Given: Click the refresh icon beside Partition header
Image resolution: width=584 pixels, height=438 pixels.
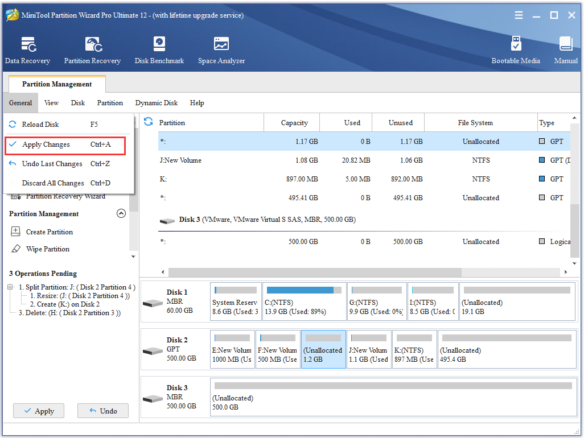Looking at the screenshot, I should click(149, 122).
